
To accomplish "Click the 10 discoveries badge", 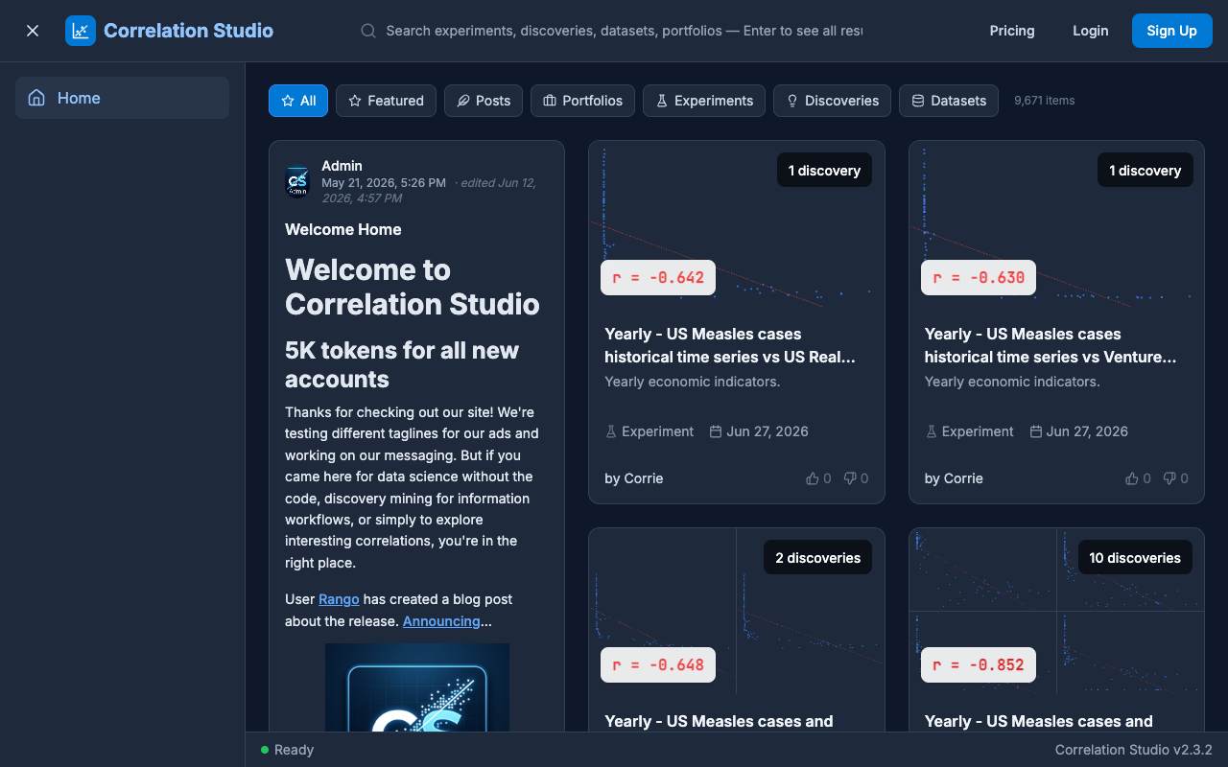I will [1135, 558].
